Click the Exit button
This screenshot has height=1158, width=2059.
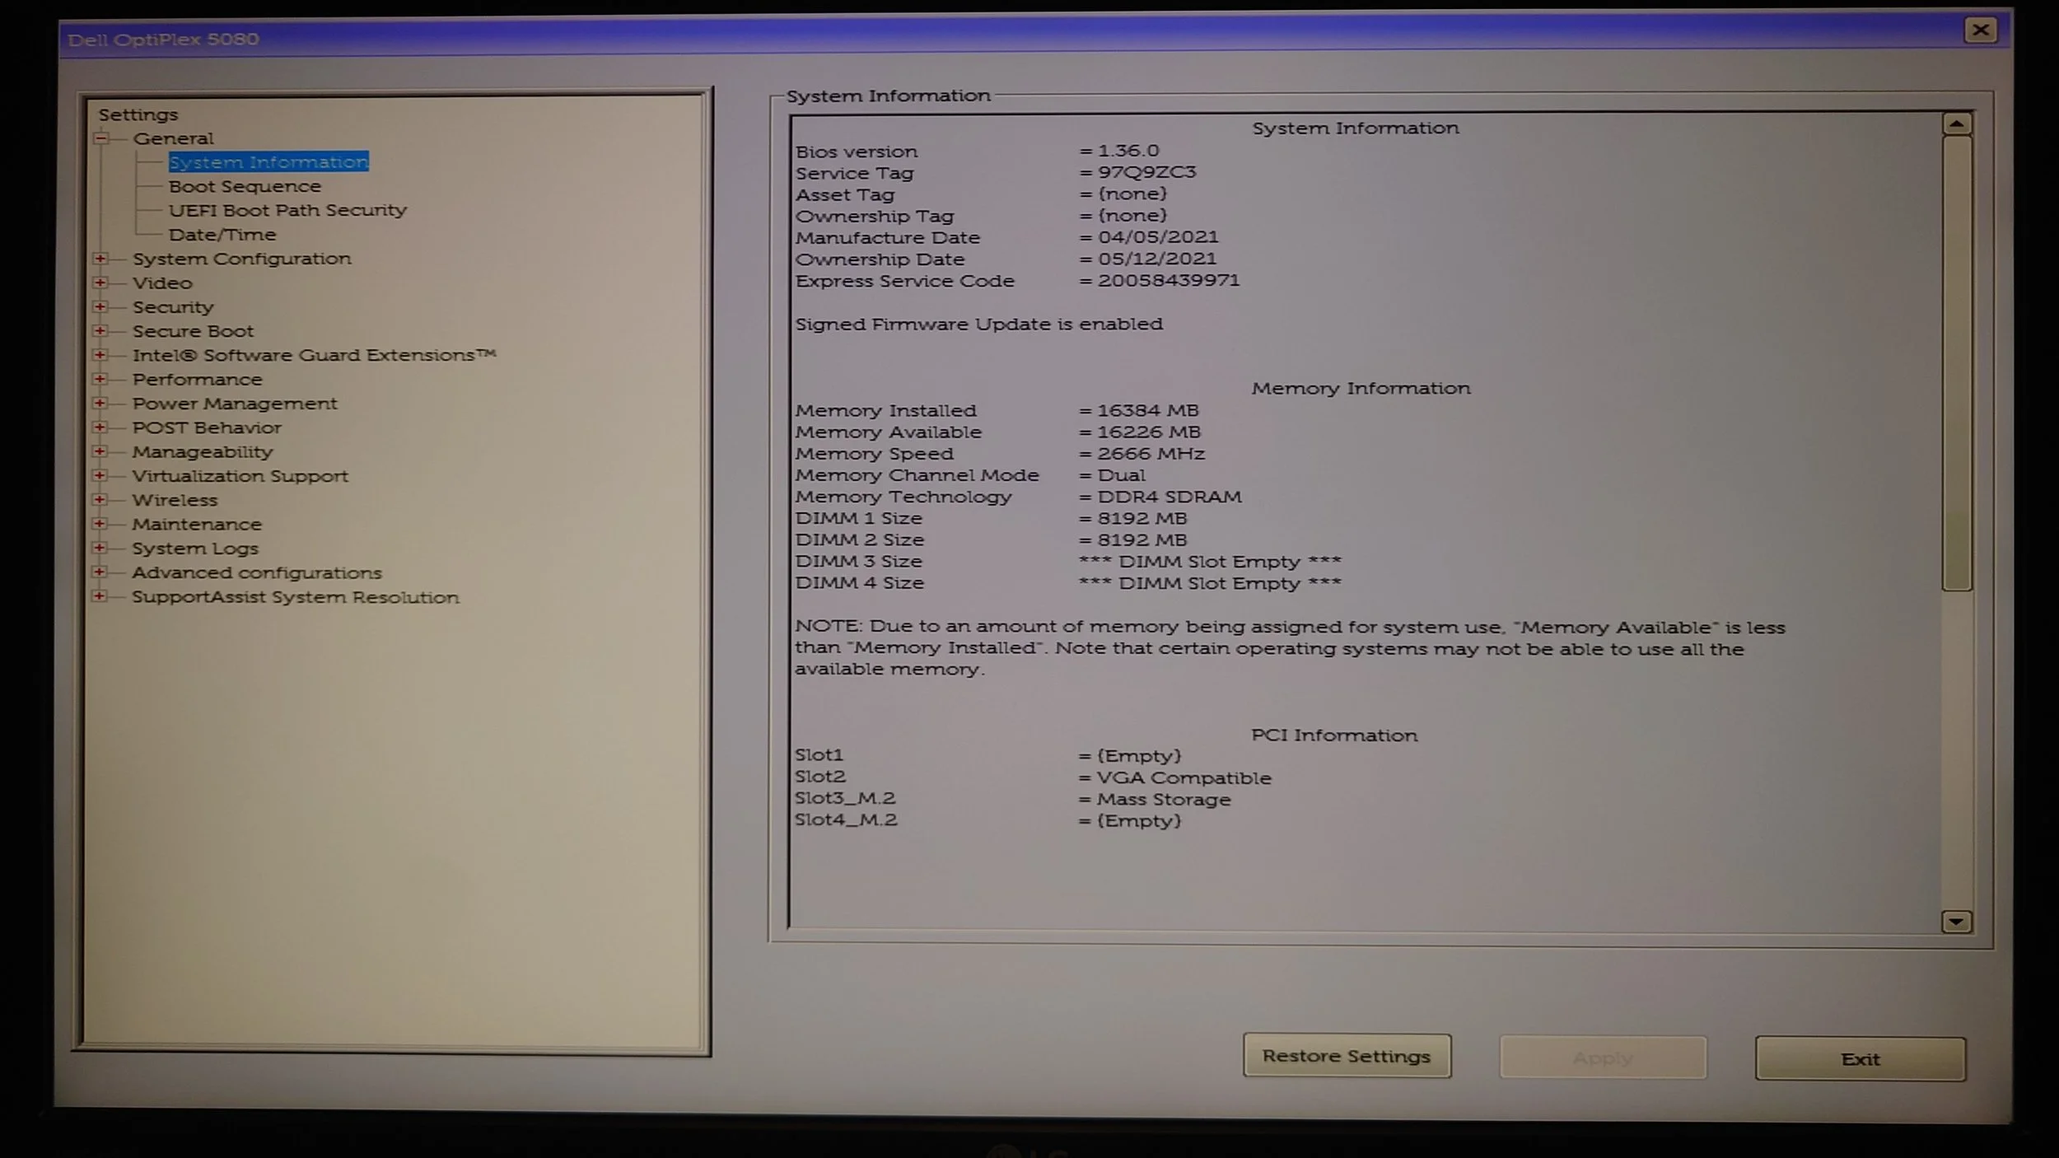click(x=1861, y=1059)
